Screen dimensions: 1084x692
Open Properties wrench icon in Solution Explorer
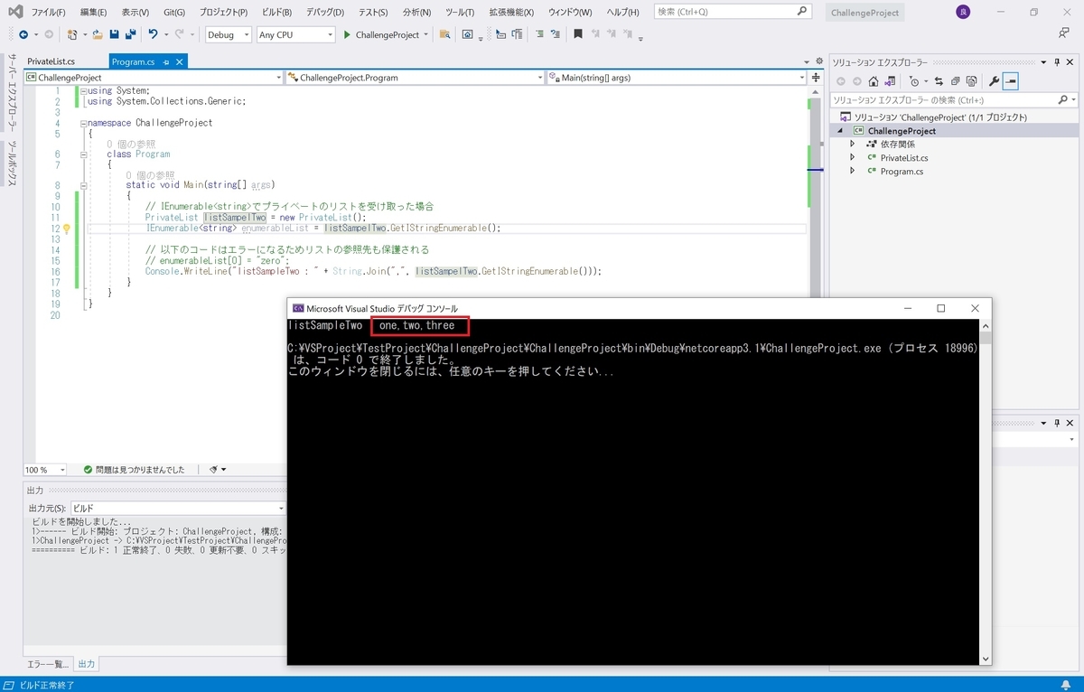(994, 81)
